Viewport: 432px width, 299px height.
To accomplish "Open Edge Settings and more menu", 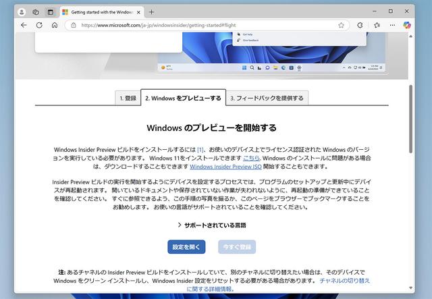I will point(392,25).
